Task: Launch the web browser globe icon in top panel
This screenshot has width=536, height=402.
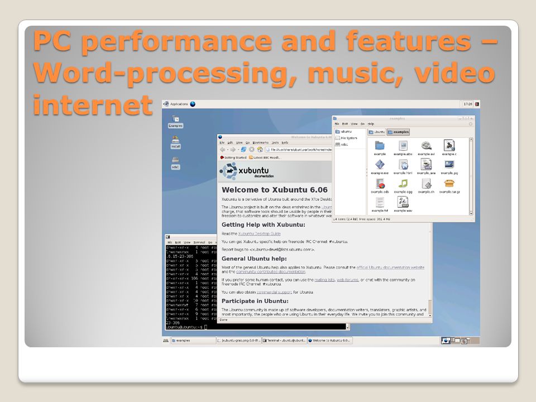Action: pyautogui.click(x=193, y=104)
